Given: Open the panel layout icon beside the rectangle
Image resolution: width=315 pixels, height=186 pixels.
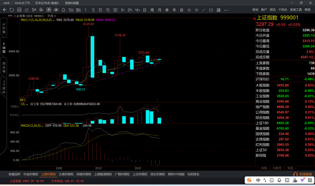Looking at the screenshot, I should pyautogui.click(x=218, y=10).
